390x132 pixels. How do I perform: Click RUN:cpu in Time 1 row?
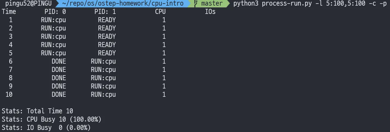click(53, 20)
